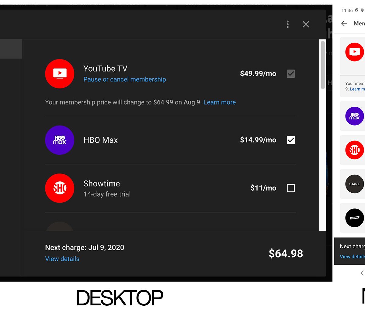Click the desktop dialog vertical scrollbar thumb
Image resolution: width=365 pixels, height=320 pixels.
[323, 65]
